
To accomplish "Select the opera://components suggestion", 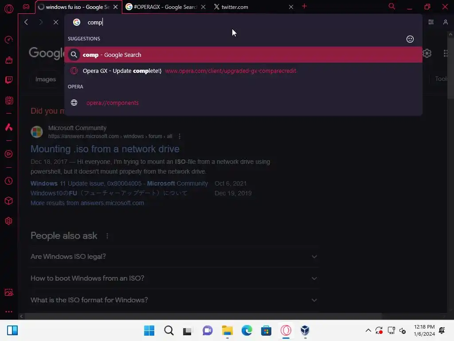I will [x=243, y=103].
